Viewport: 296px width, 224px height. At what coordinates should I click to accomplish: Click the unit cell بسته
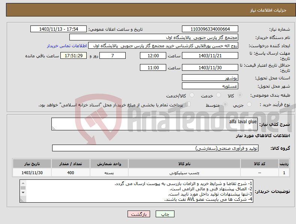pyautogui.click(x=109, y=173)
